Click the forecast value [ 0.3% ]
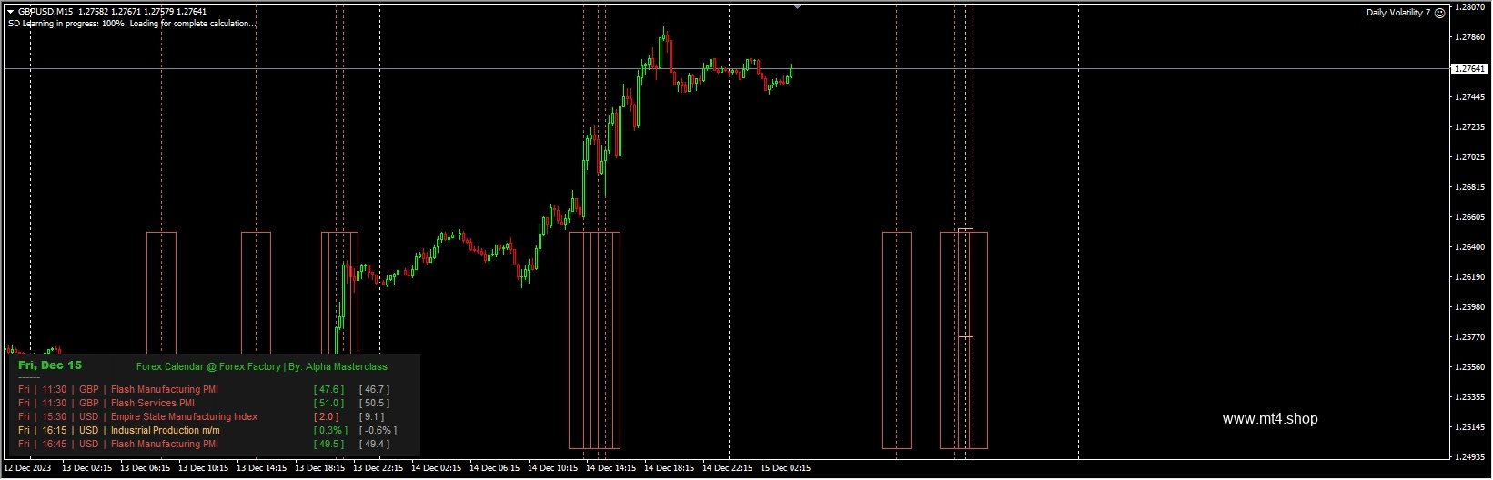The image size is (1493, 480). [331, 430]
